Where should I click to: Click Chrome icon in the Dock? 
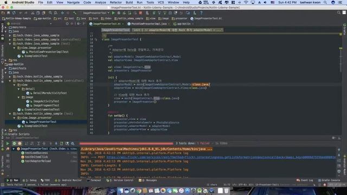(139, 191)
